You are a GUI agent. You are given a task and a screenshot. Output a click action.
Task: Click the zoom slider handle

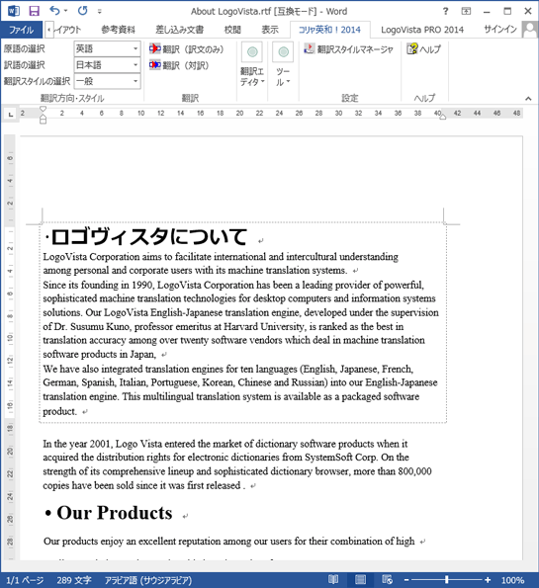coord(447,580)
